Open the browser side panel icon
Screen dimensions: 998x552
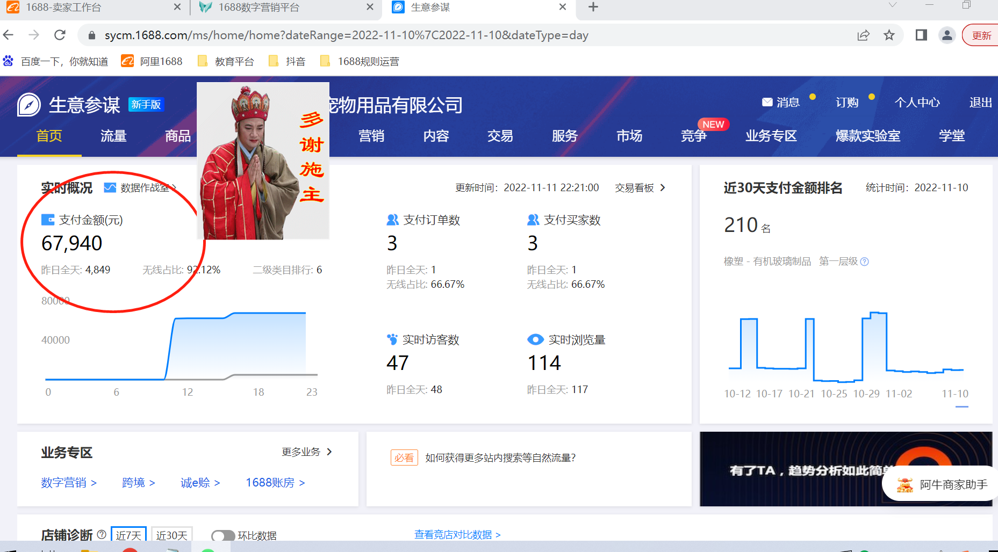(x=921, y=35)
